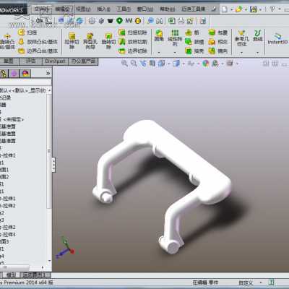Switch to the 评估 Evaluate tab
Screen dimensions: 289x289
pos(30,61)
